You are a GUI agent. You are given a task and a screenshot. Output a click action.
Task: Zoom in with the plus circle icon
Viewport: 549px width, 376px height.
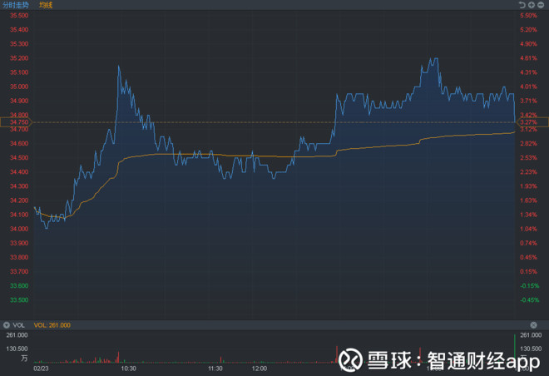[x=532, y=5]
